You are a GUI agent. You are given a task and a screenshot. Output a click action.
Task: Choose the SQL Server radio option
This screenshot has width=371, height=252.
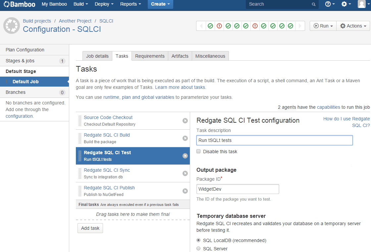tap(198, 248)
